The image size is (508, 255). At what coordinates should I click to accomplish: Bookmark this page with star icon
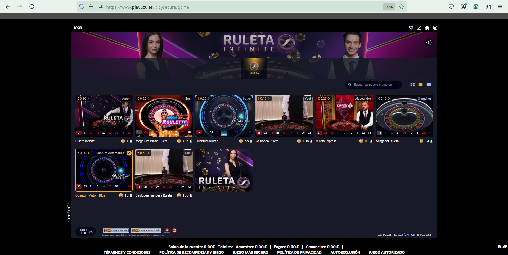coord(402,7)
